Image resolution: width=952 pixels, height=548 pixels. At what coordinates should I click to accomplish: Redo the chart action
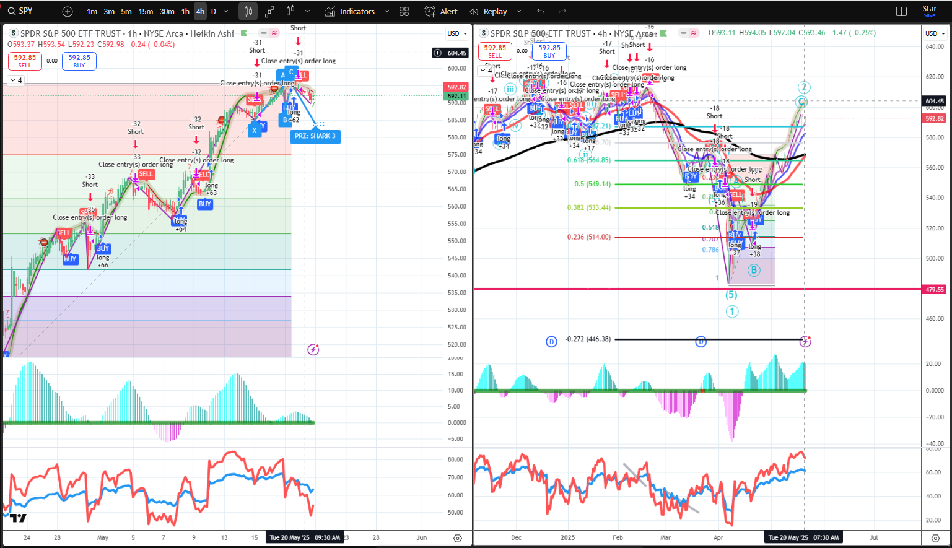562,11
